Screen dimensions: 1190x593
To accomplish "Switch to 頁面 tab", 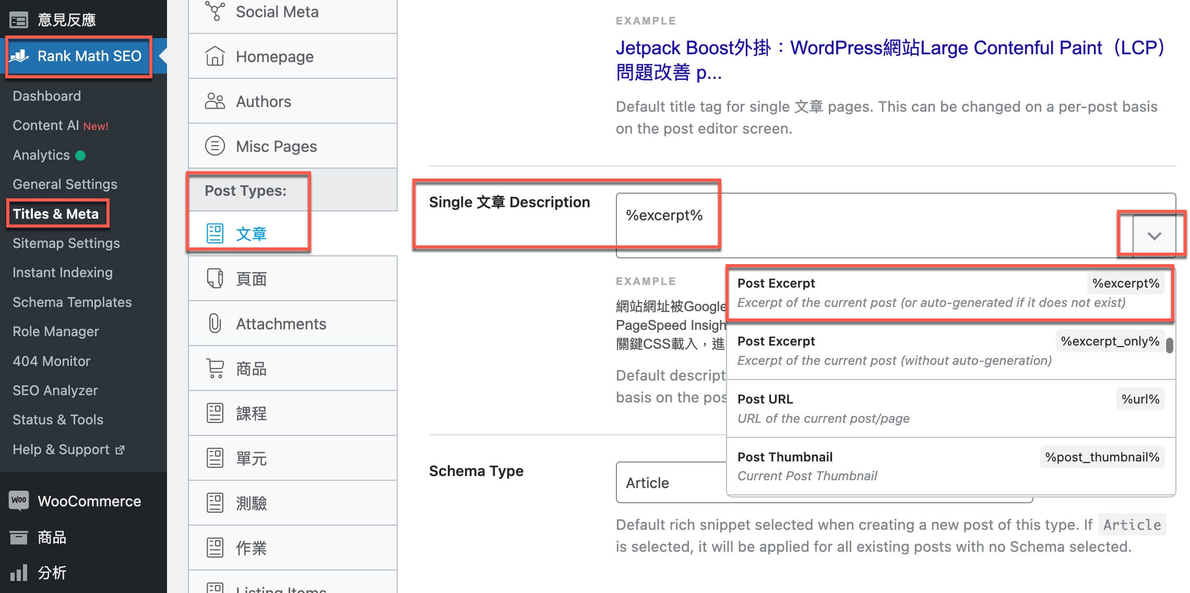I will click(293, 279).
